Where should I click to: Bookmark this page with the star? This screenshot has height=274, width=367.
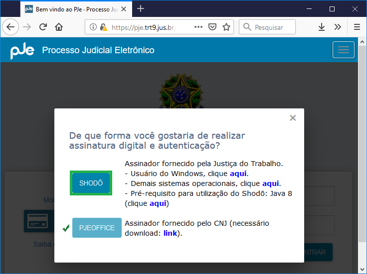pyautogui.click(x=226, y=27)
